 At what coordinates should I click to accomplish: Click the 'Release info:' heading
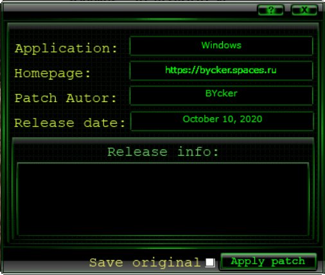[163, 152]
